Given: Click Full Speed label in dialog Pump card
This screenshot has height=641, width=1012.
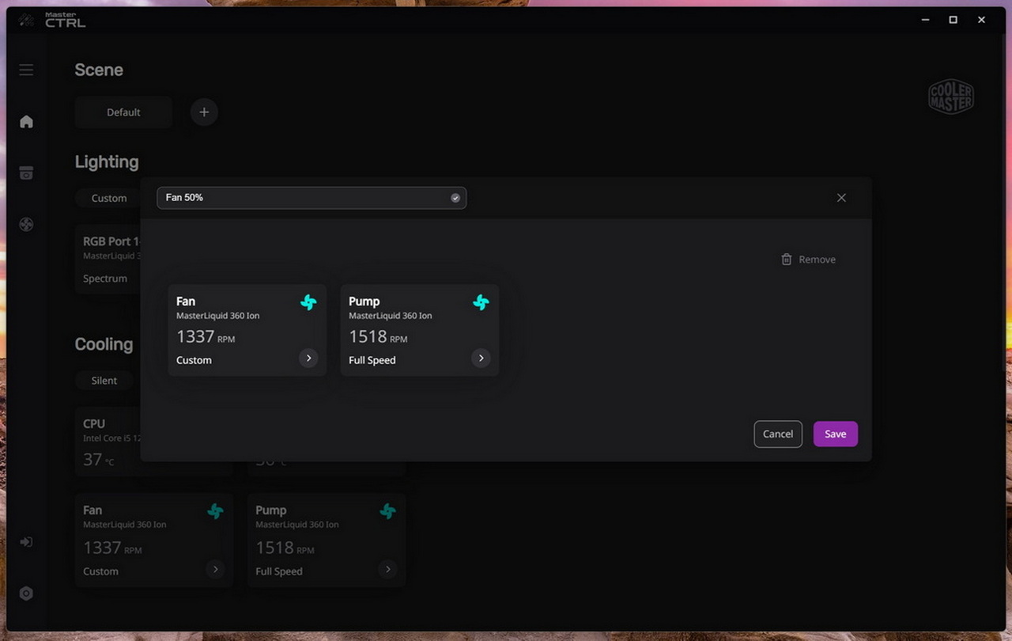Looking at the screenshot, I should pyautogui.click(x=372, y=360).
